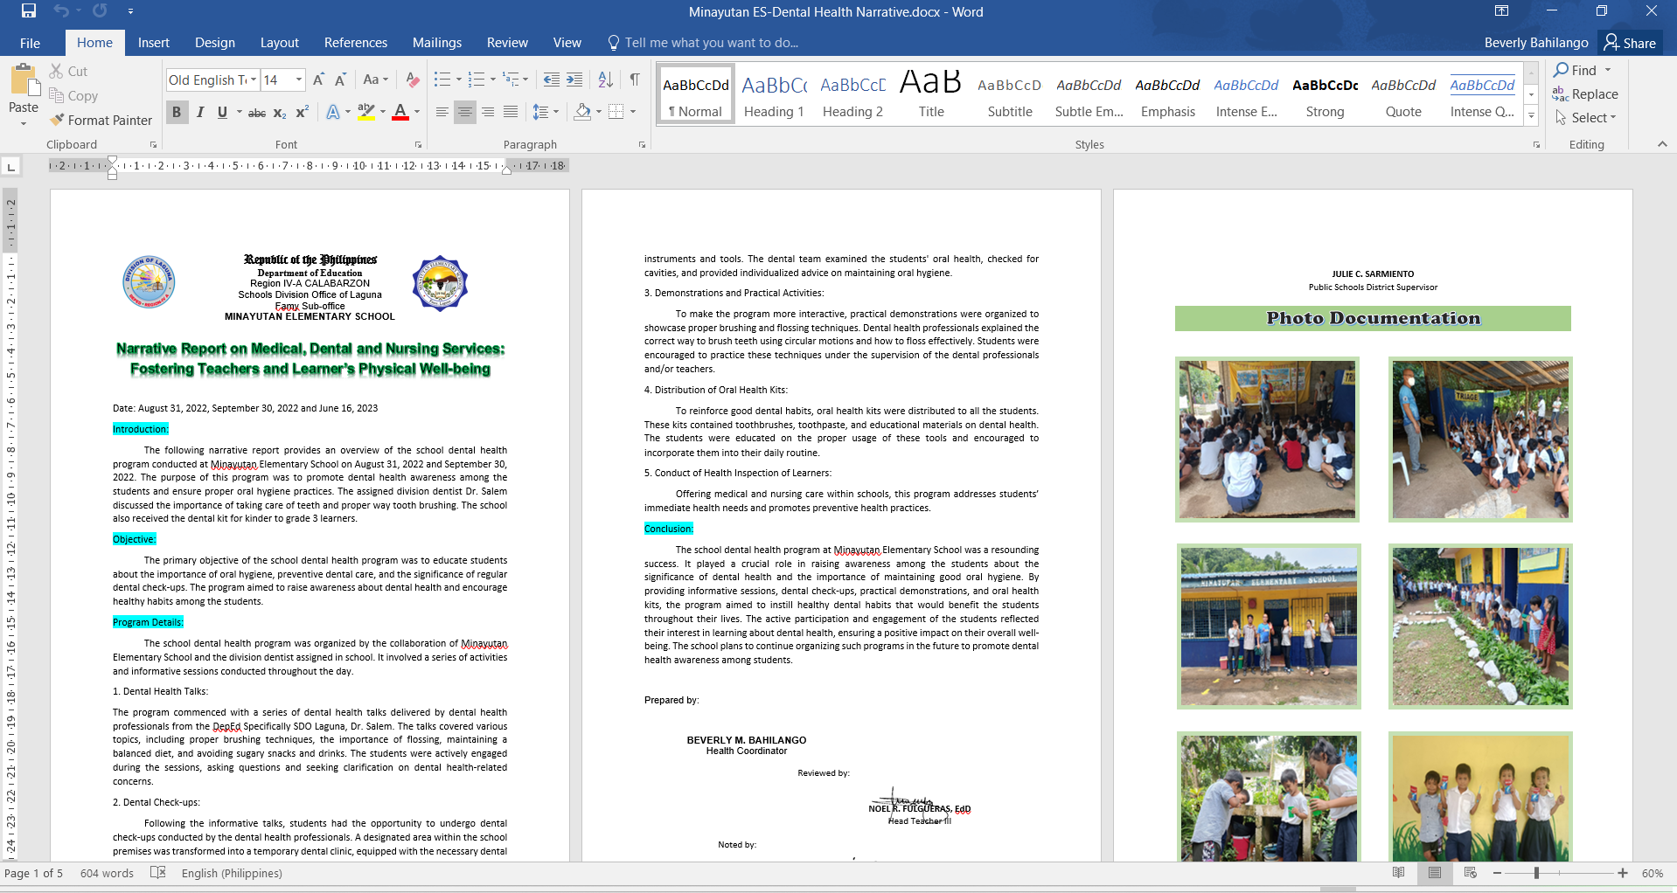Image resolution: width=1677 pixels, height=893 pixels.
Task: Toggle Italic formatting
Action: pyautogui.click(x=200, y=112)
